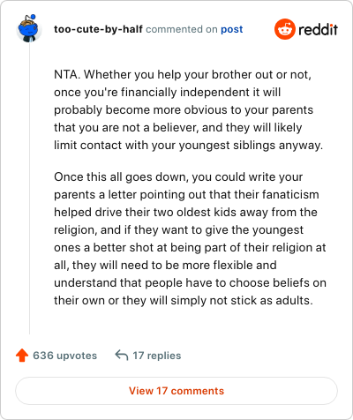This screenshot has width=353, height=420.
Task: Click the reply arrow icon
Action: 122,355
